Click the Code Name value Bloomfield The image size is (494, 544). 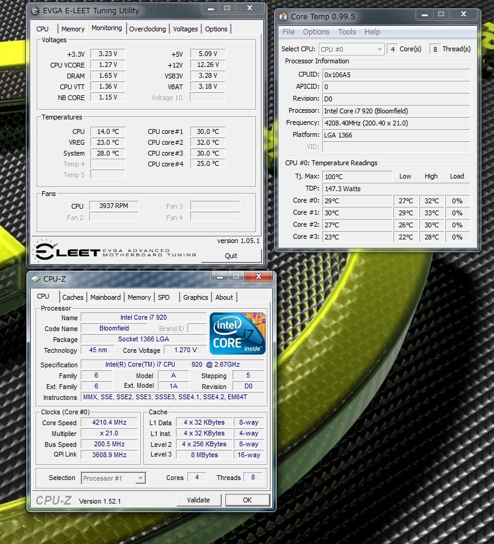[114, 328]
